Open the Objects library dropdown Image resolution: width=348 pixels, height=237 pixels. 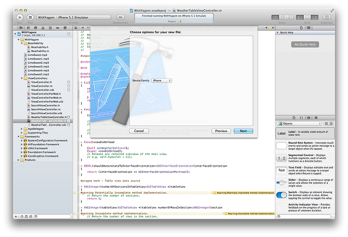(x=299, y=123)
